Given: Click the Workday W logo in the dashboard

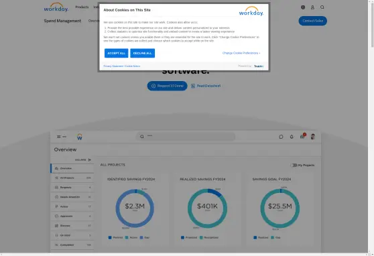Looking at the screenshot, I should click(x=80, y=137).
